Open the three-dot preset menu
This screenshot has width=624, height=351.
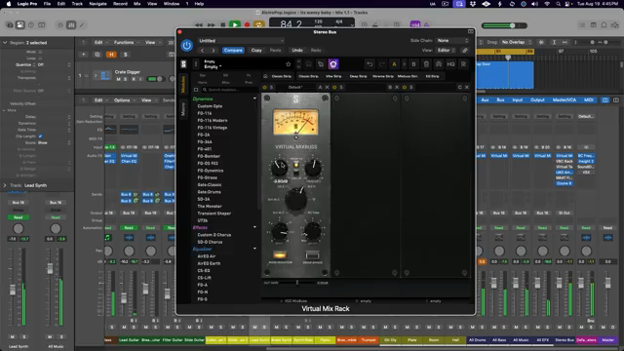(x=195, y=64)
